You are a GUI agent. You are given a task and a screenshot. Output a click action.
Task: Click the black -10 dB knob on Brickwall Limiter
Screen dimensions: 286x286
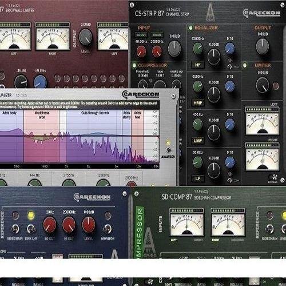(21, 81)
